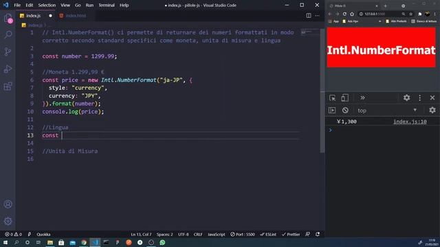Open the index.js:10 source link
This screenshot has height=247, width=440.
[x=410, y=121]
